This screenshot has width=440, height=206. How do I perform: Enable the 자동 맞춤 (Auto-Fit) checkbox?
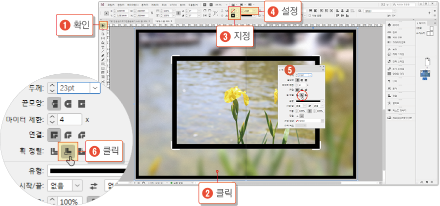(309, 15)
